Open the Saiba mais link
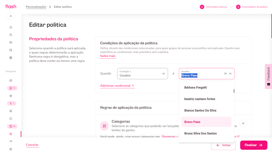The width and height of the screenshot is (272, 153). pyautogui.click(x=108, y=56)
